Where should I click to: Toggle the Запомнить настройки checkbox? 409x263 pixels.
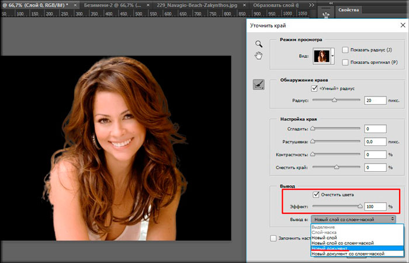(x=273, y=238)
